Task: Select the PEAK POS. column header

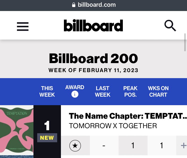Action: (x=130, y=91)
